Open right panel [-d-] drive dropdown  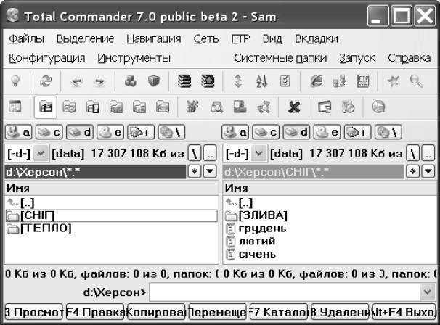coord(259,154)
